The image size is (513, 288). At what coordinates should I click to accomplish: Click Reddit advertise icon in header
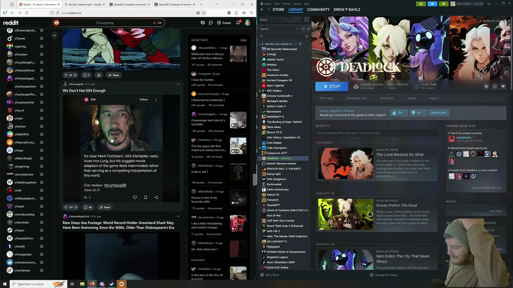pos(202,23)
